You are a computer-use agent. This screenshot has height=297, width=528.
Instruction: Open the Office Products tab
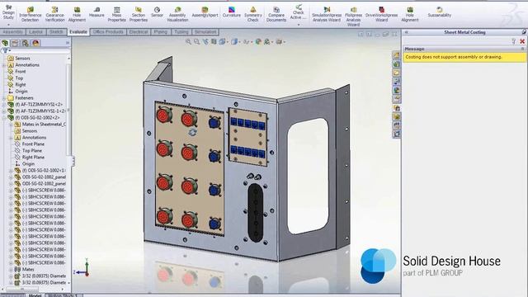click(108, 32)
